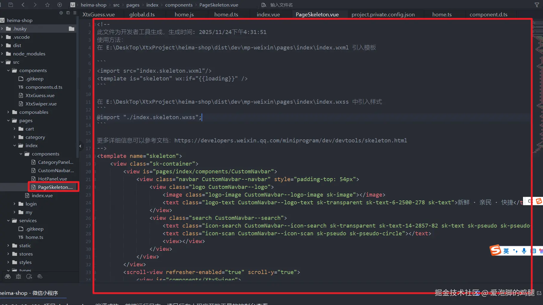Image resolution: width=543 pixels, height=305 pixels.
Task: Expand the node_modules folder
Action: [2, 54]
